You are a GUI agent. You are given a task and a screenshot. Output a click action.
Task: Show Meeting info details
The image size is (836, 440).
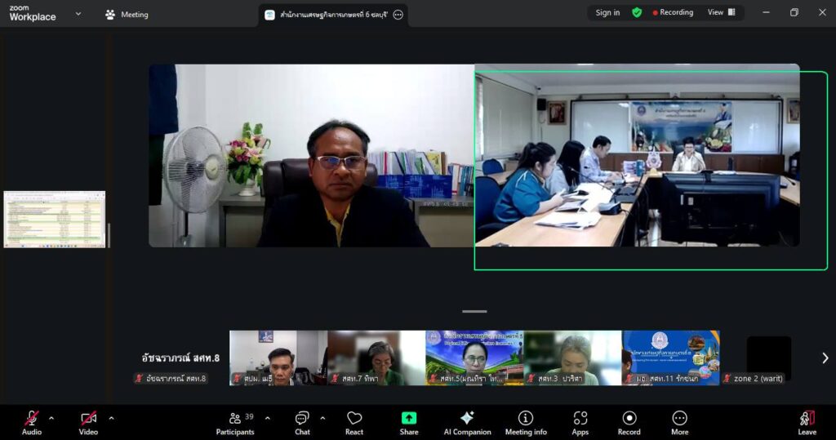pos(526,422)
